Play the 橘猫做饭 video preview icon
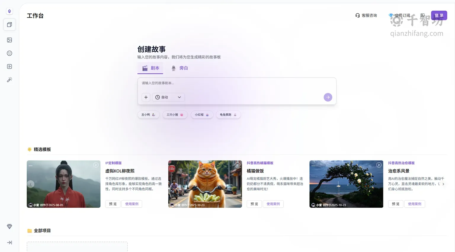 (237, 165)
